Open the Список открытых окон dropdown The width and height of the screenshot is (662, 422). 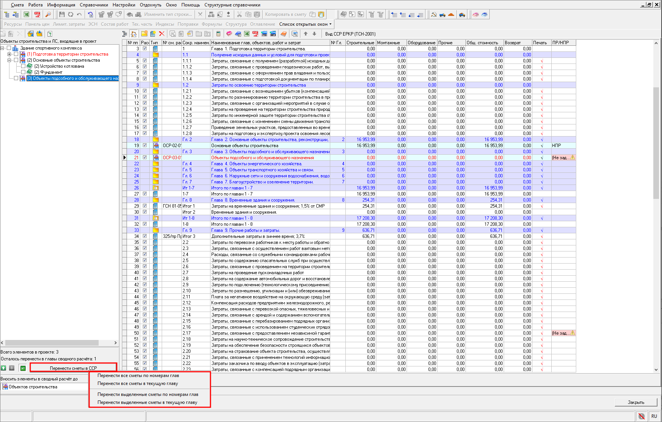tap(305, 24)
